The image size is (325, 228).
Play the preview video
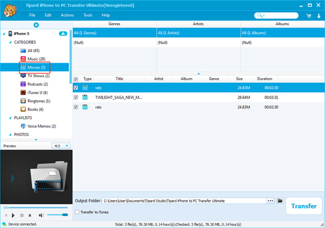click(x=13, y=215)
